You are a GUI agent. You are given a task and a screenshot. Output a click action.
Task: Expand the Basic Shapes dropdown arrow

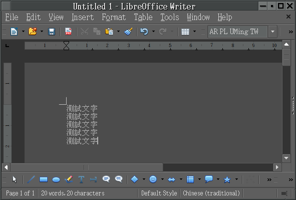(x=144, y=179)
